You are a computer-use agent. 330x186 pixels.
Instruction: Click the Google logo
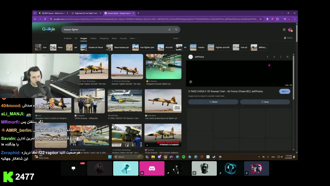tap(49, 29)
